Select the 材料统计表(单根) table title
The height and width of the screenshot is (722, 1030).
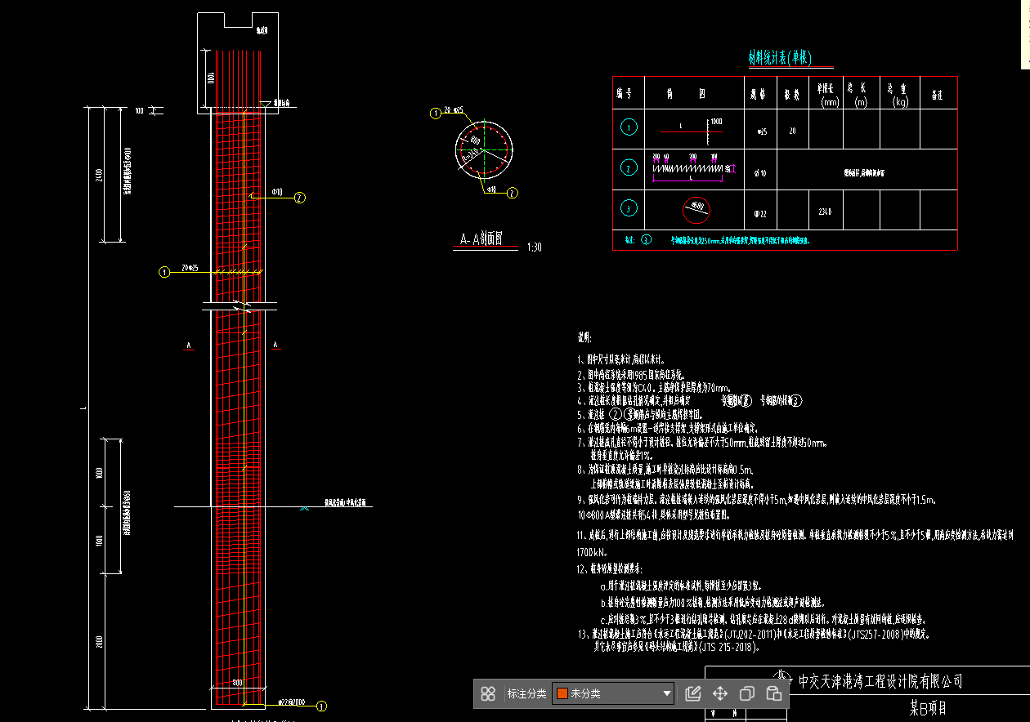[779, 58]
